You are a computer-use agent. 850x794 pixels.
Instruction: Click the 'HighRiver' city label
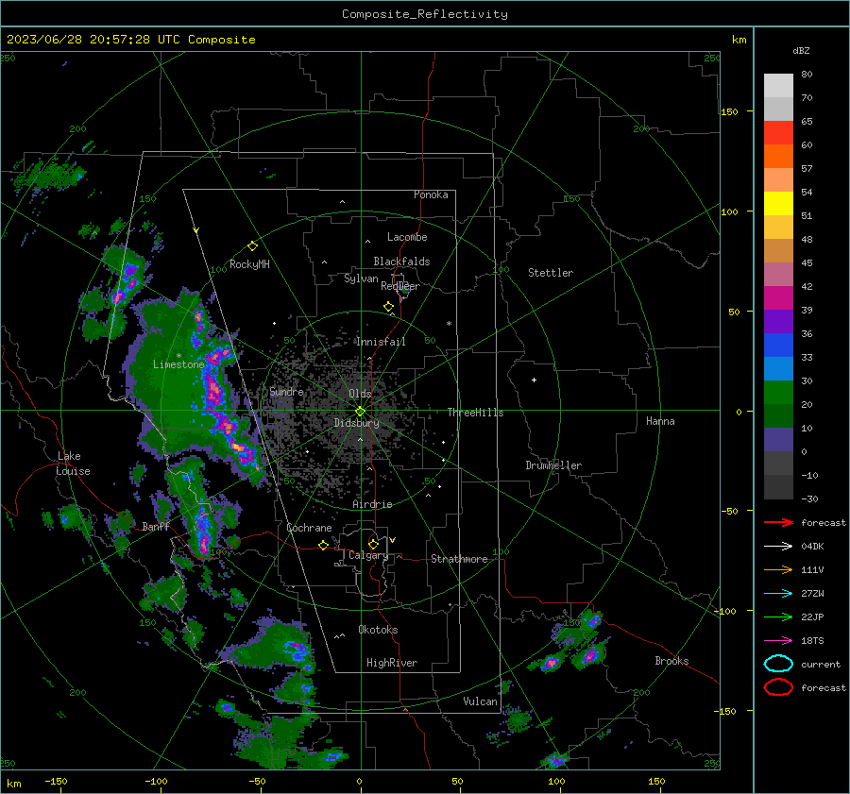[x=392, y=663]
